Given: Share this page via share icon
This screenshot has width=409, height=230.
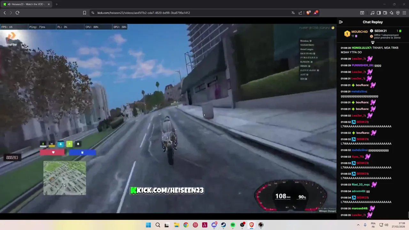Looking at the screenshot, I should 300,13.
